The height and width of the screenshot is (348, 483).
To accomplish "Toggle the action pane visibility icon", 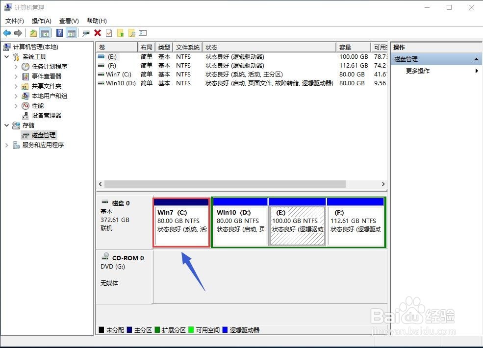I will click(71, 33).
